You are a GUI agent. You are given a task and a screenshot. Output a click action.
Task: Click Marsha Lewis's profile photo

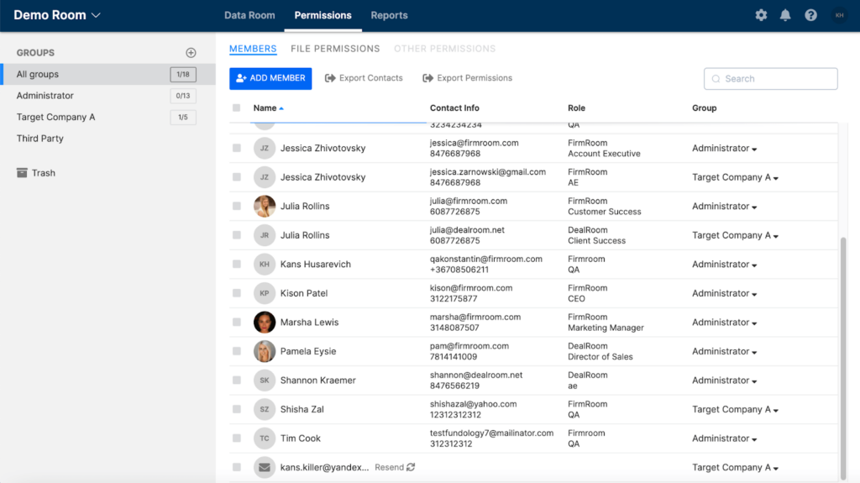click(x=265, y=323)
